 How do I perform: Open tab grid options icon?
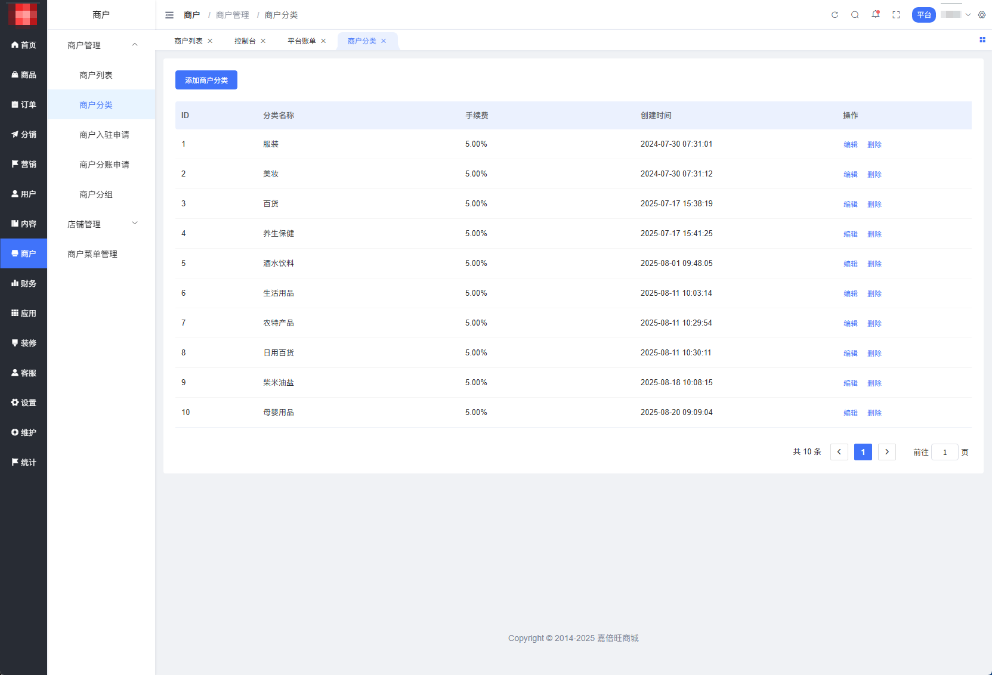coord(982,40)
